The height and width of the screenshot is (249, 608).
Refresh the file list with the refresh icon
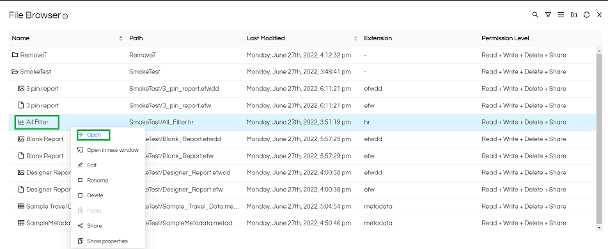[586, 15]
